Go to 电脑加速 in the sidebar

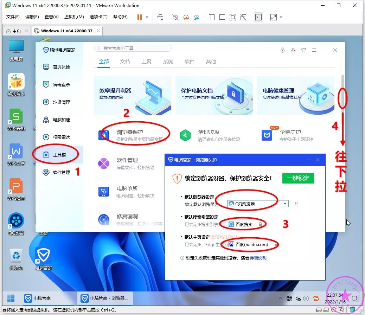click(61, 120)
